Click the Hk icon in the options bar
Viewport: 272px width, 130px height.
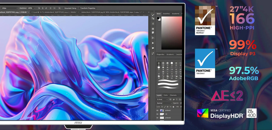[60, 8]
